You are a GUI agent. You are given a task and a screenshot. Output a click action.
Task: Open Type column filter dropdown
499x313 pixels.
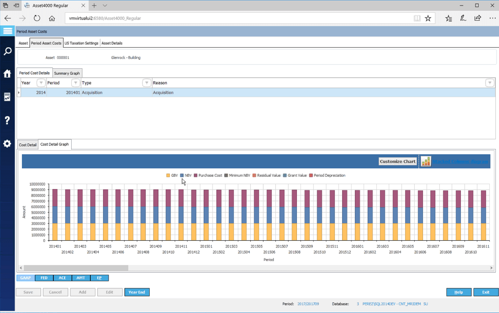pyautogui.click(x=147, y=83)
